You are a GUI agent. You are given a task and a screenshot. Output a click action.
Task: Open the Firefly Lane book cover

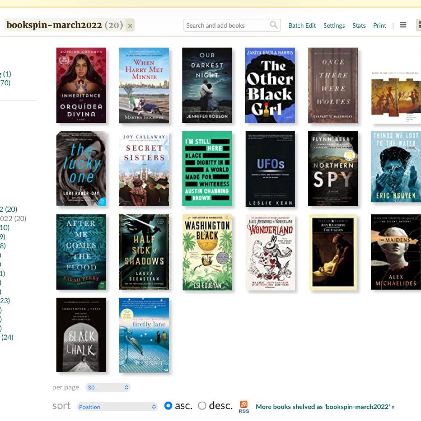pyautogui.click(x=144, y=335)
